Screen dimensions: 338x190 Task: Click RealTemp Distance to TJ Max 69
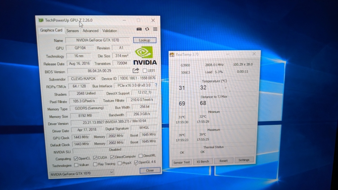pos(182,103)
